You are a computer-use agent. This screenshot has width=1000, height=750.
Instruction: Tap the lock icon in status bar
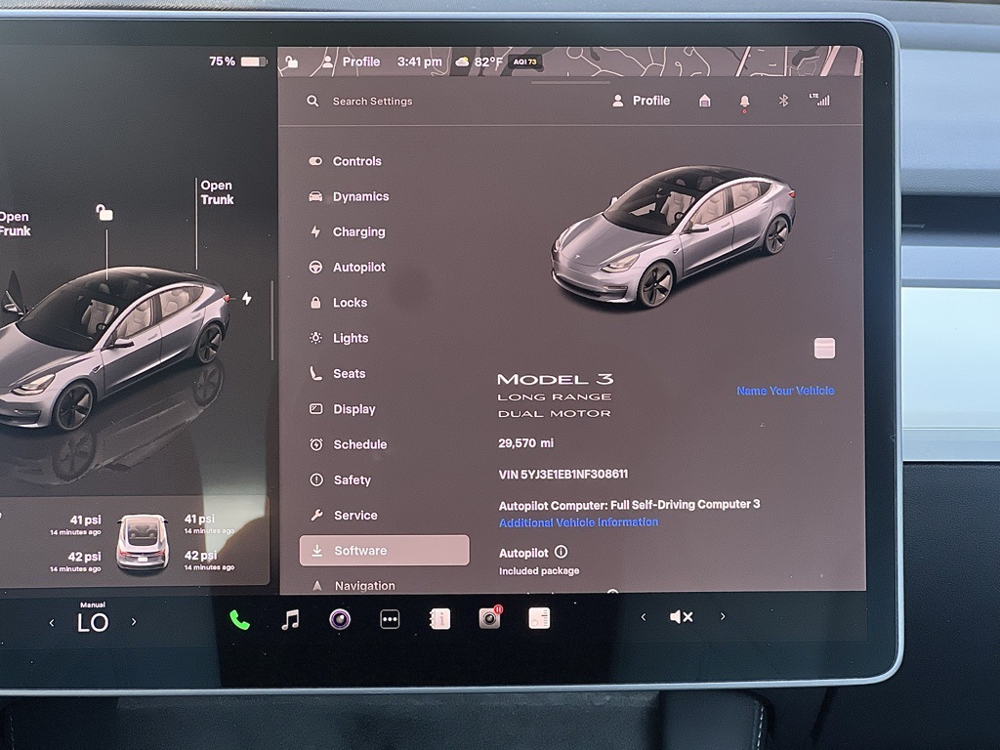pos(291,62)
